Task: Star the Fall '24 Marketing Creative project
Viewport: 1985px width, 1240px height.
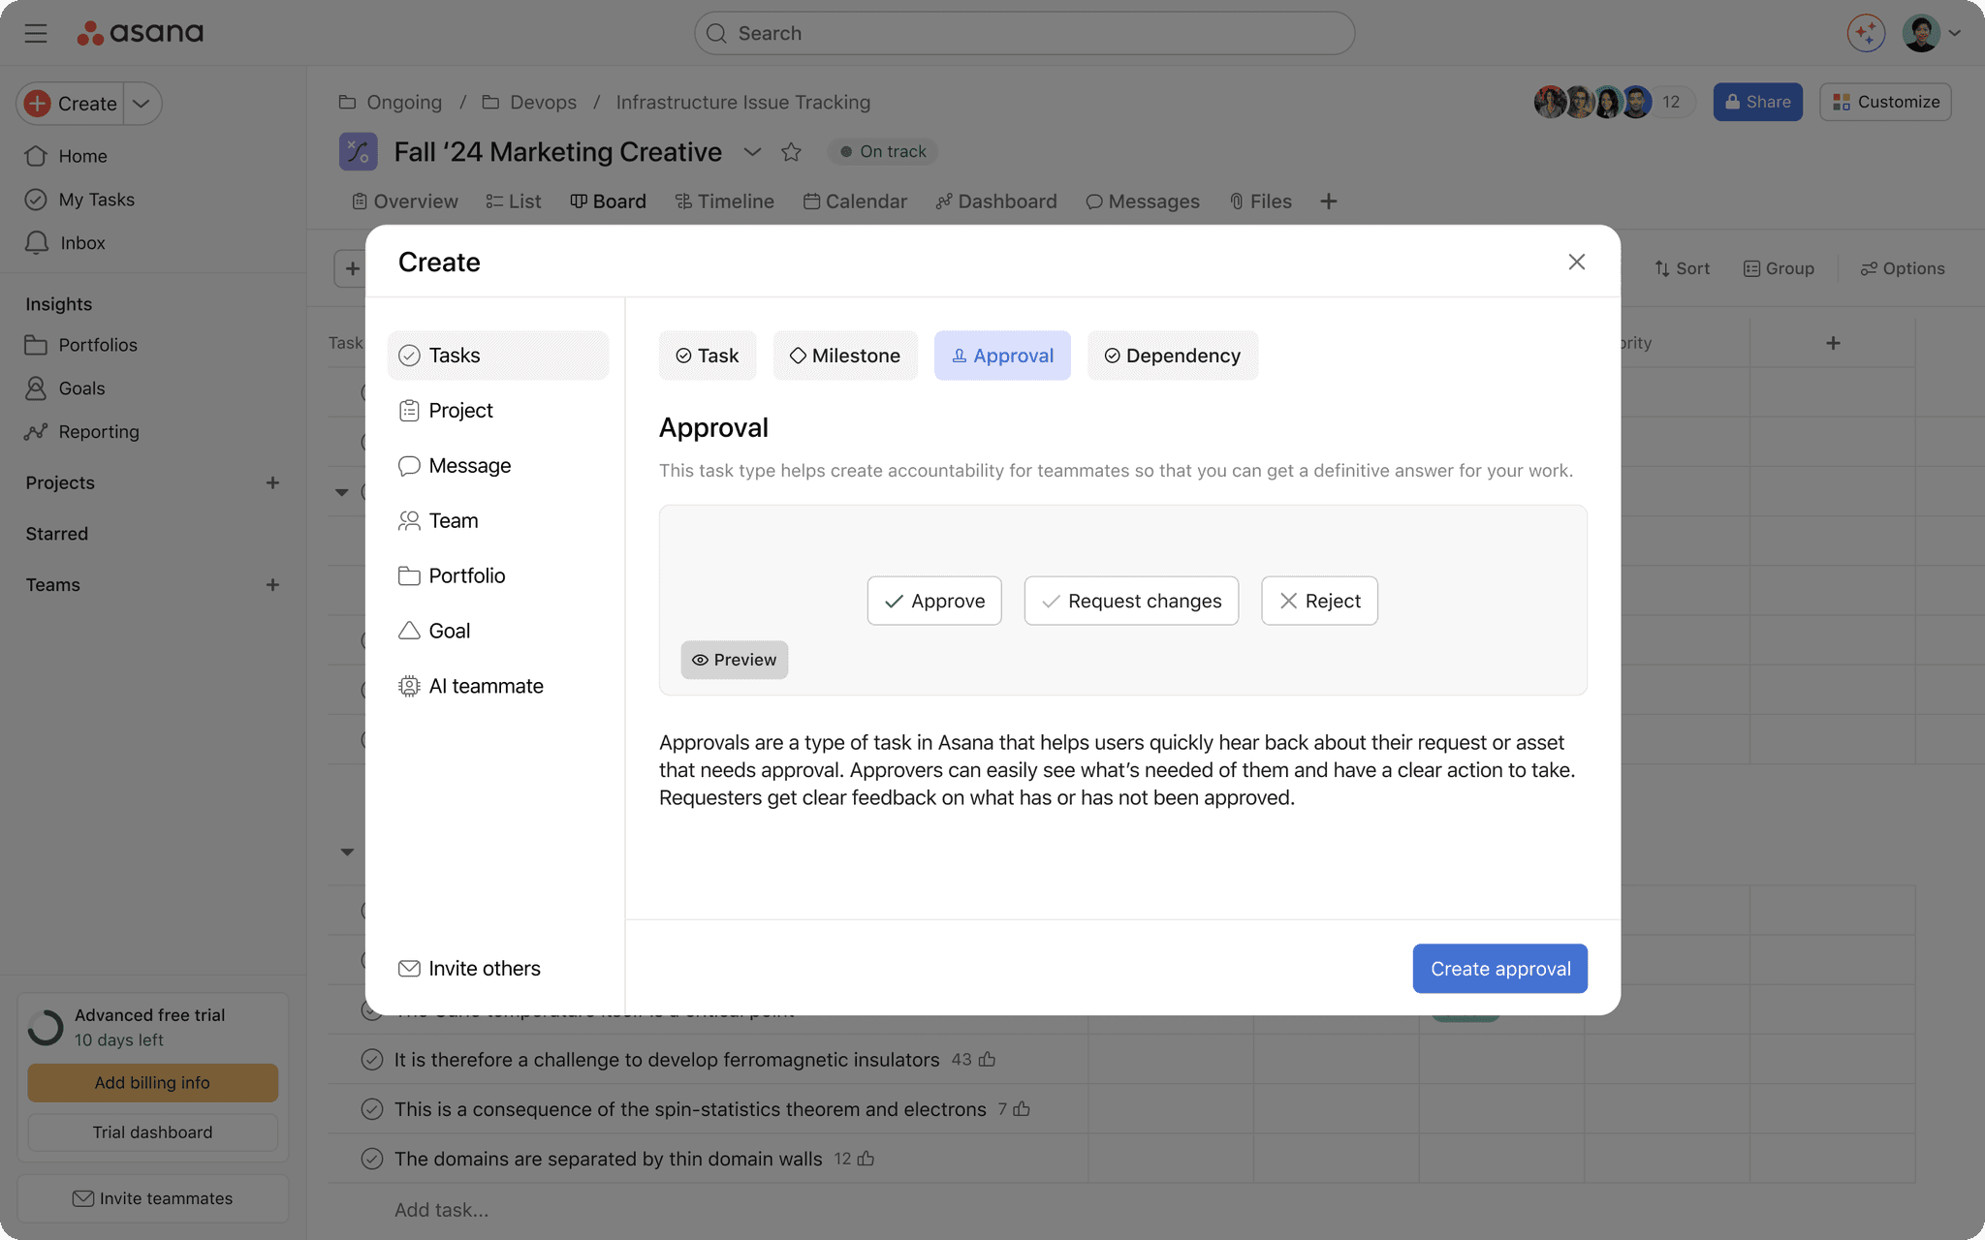Action: tap(791, 152)
